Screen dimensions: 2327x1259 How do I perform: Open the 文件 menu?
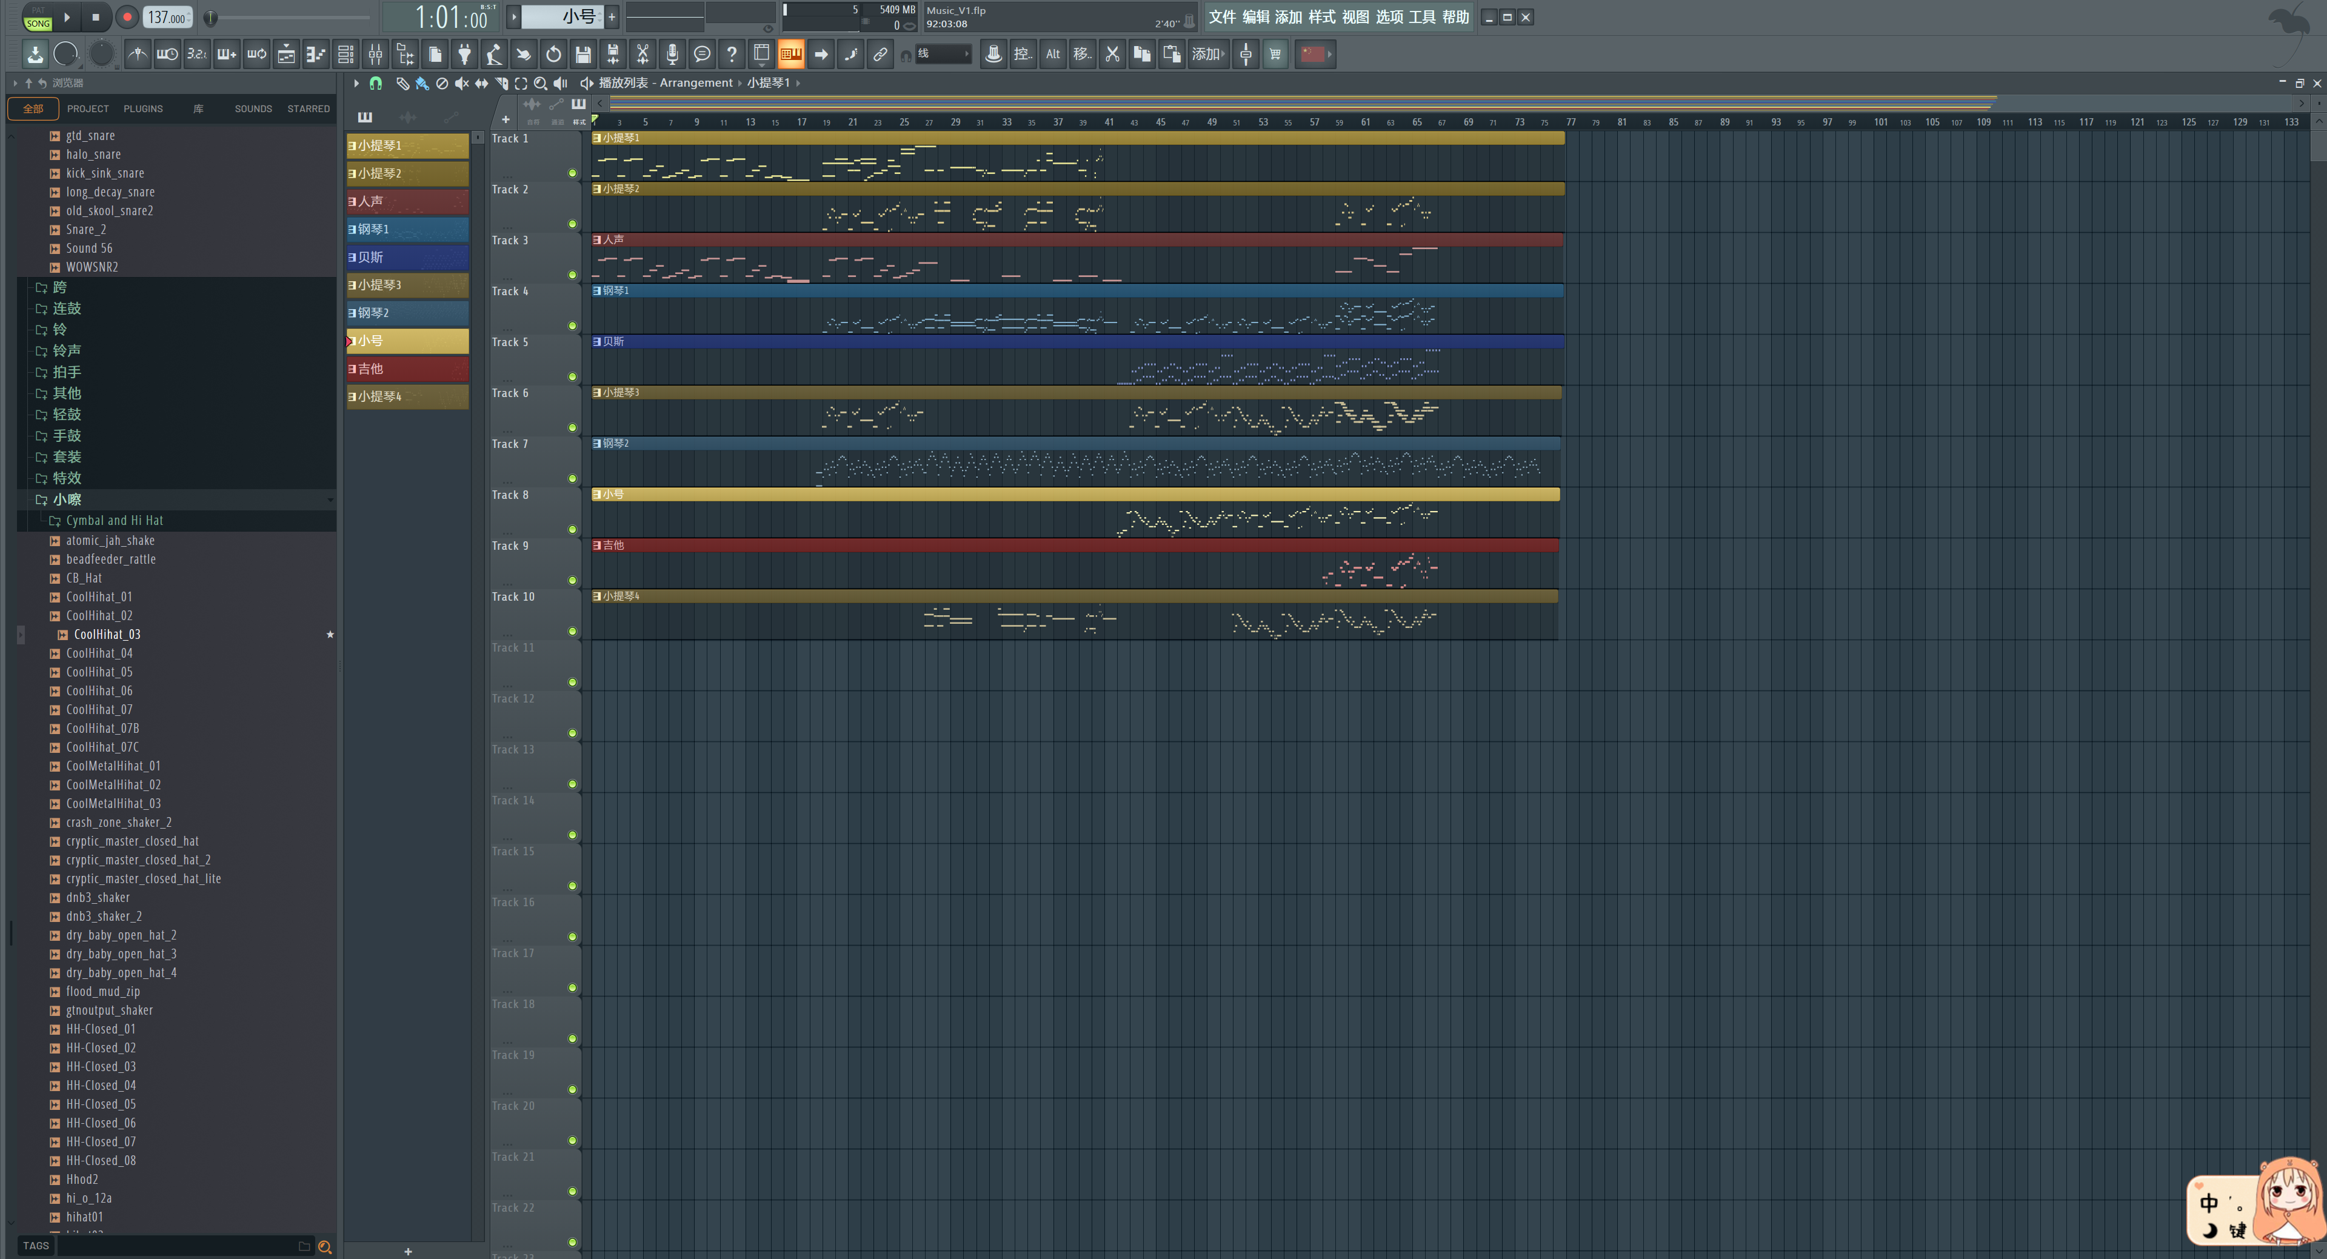[x=1222, y=17]
